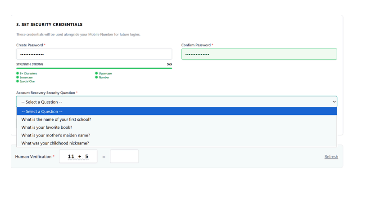Click the Uppercase requirement indicator dot

click(96, 73)
